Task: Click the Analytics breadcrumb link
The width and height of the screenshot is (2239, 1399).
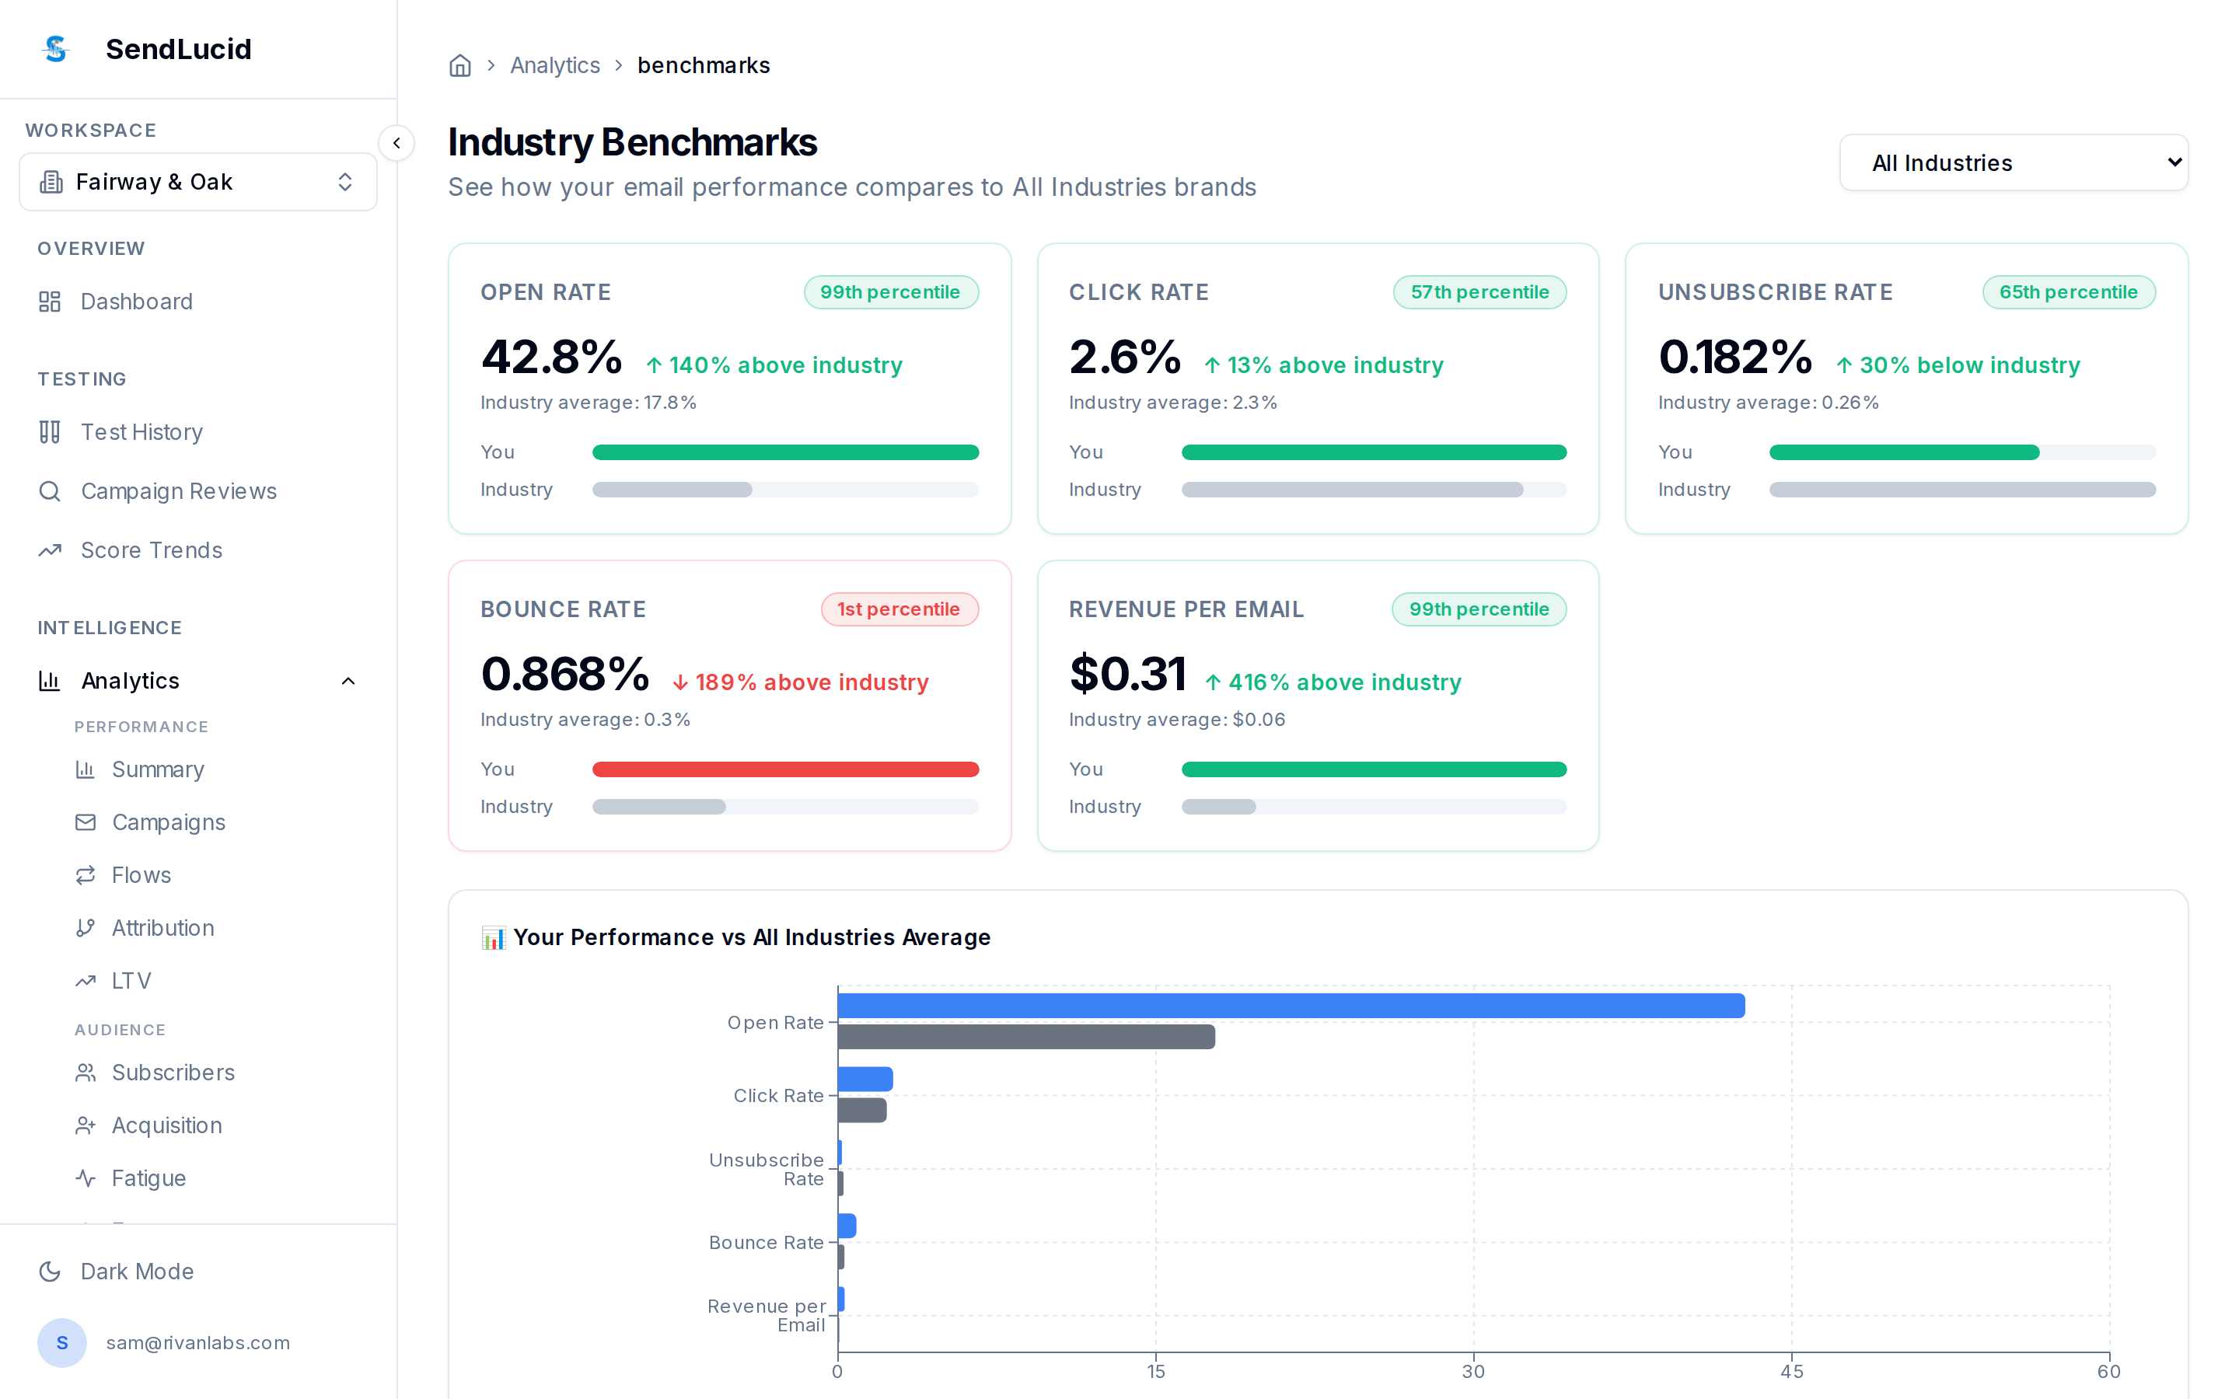Action: 555,66
